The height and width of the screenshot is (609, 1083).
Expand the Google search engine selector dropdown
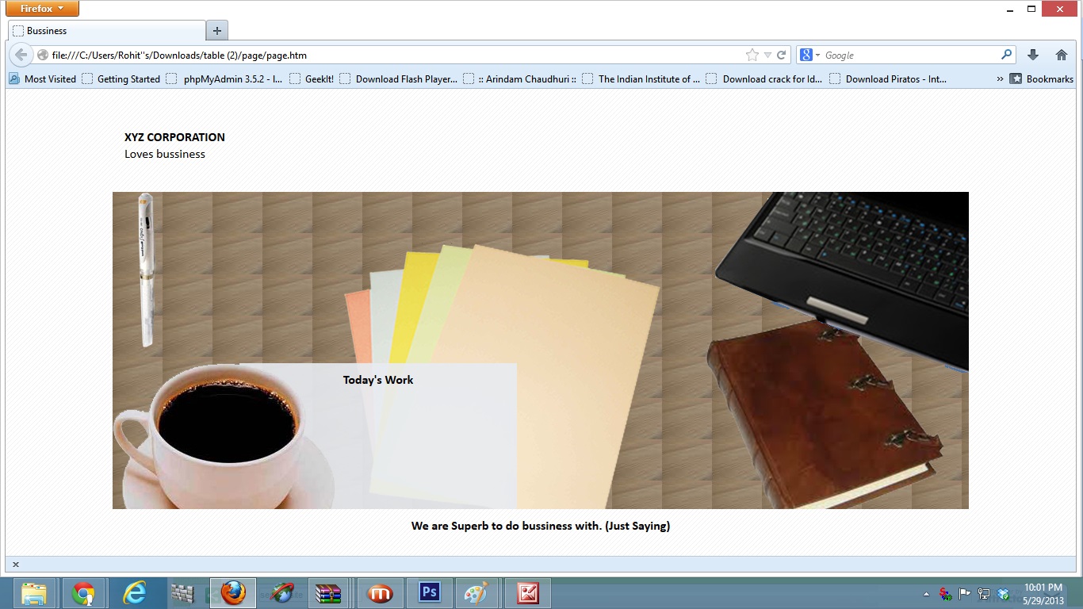coord(809,55)
